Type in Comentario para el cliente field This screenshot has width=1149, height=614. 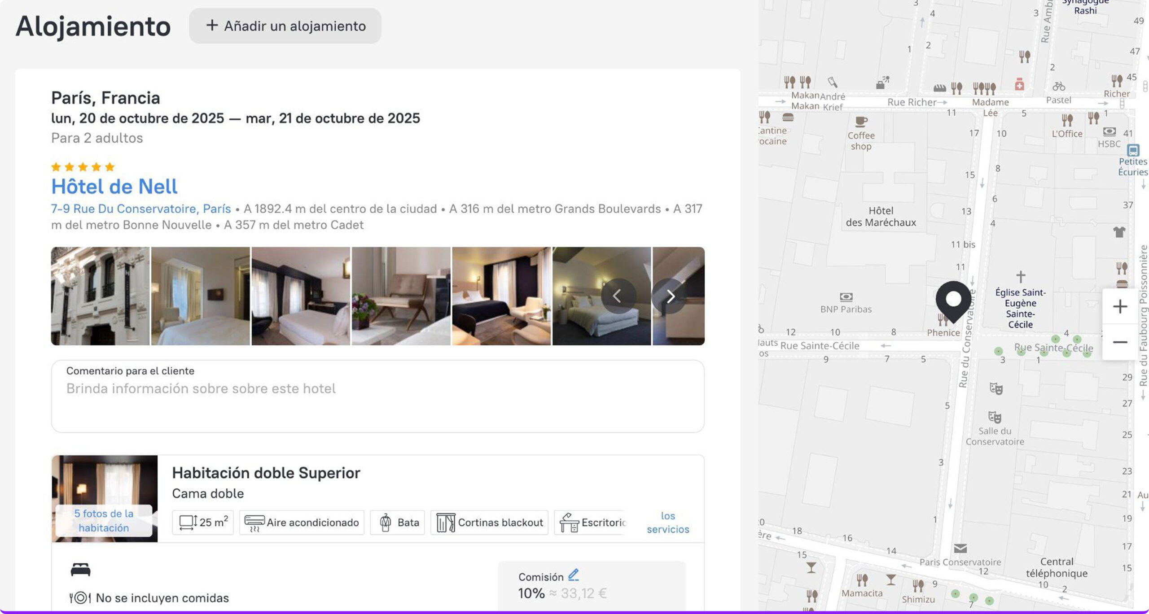pos(377,397)
